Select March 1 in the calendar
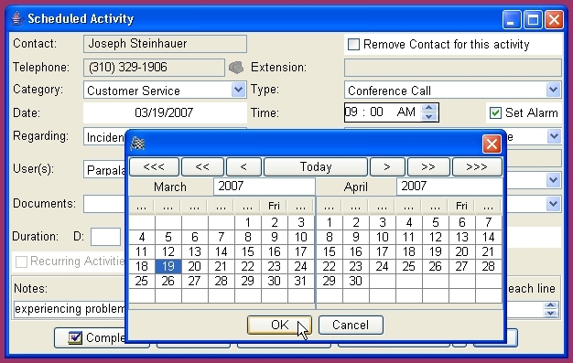Image resolution: width=573 pixels, height=363 pixels. (248, 222)
